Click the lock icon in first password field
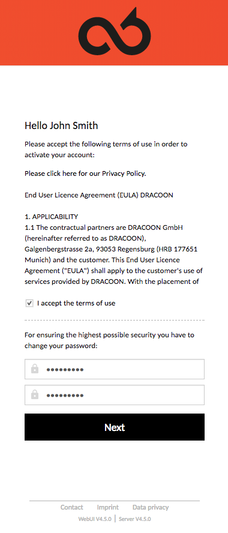The image size is (228, 533). coord(35,369)
